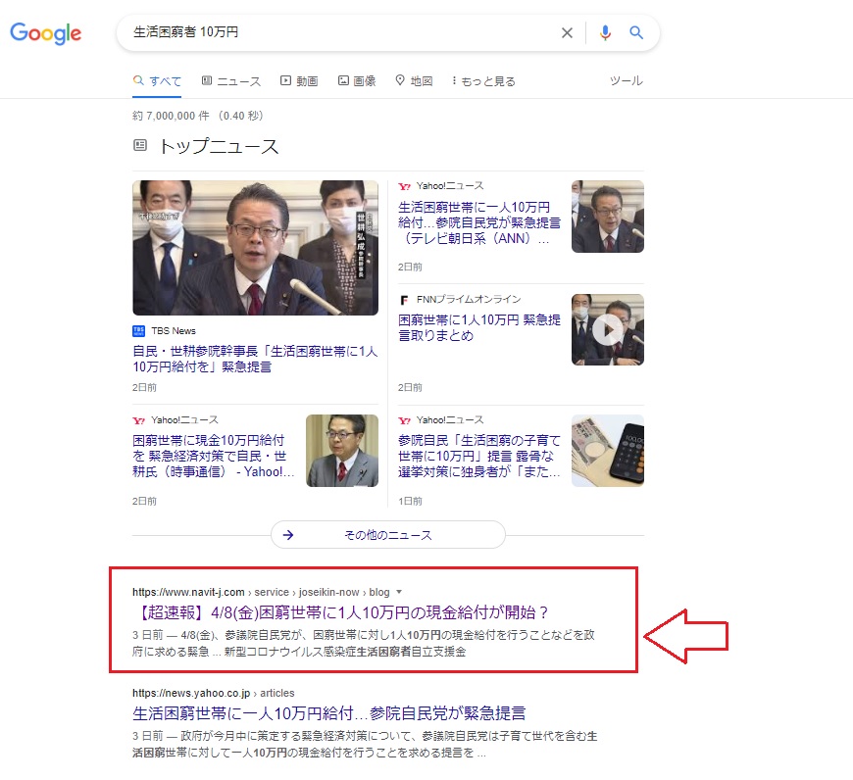Click the Google logo

pyautogui.click(x=46, y=33)
